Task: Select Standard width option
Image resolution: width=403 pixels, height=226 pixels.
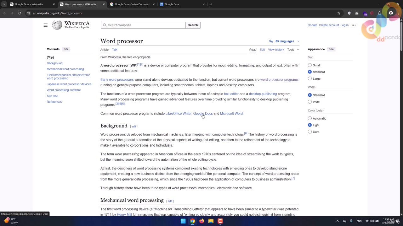Action: pyautogui.click(x=310, y=95)
